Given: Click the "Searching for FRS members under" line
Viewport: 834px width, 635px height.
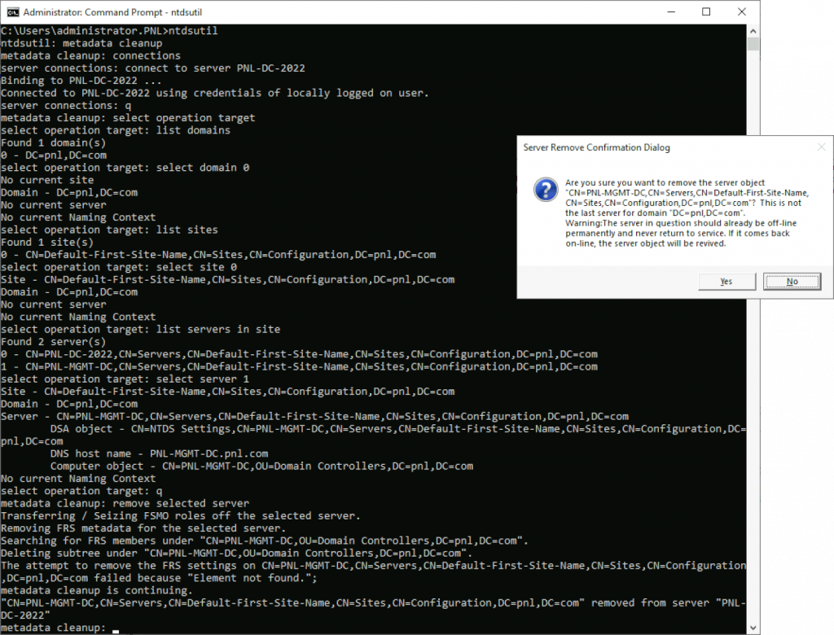Looking at the screenshot, I should pos(265,541).
